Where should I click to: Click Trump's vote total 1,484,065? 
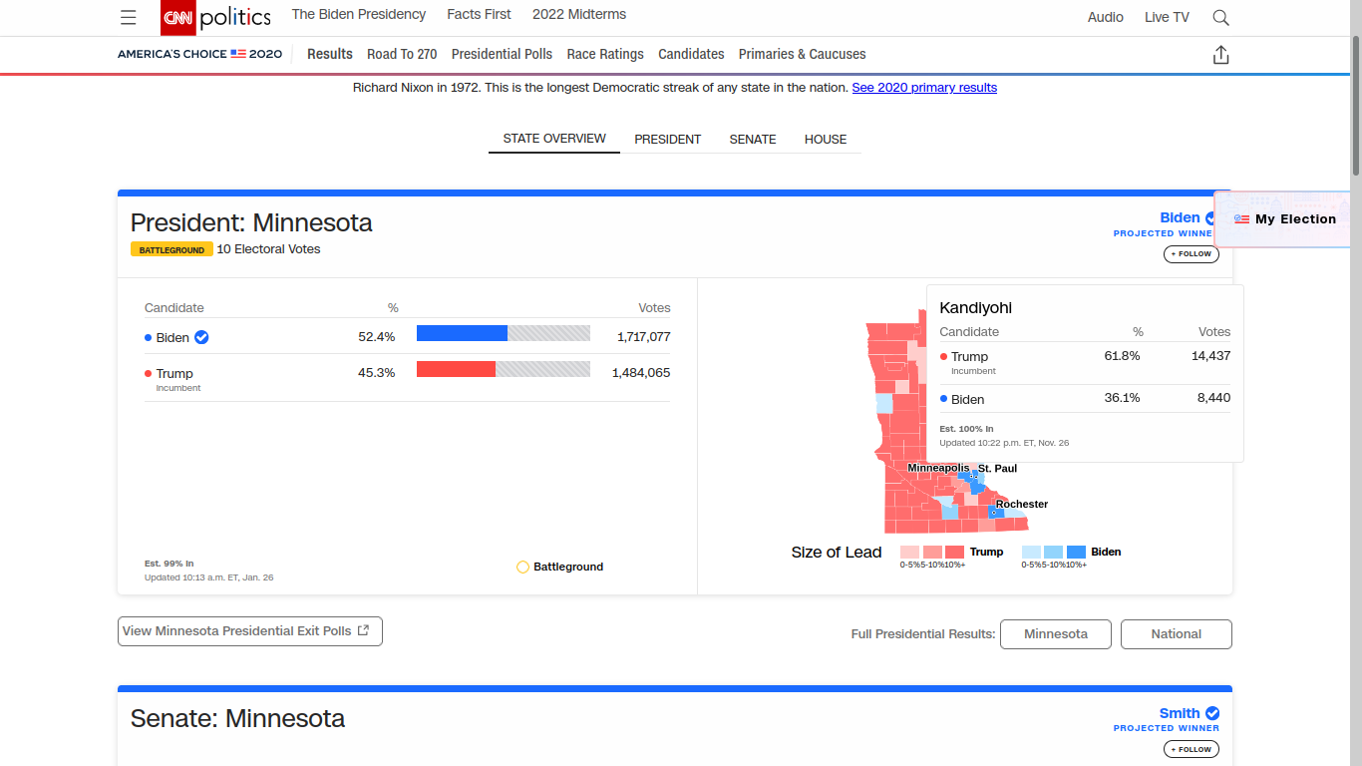coord(641,373)
